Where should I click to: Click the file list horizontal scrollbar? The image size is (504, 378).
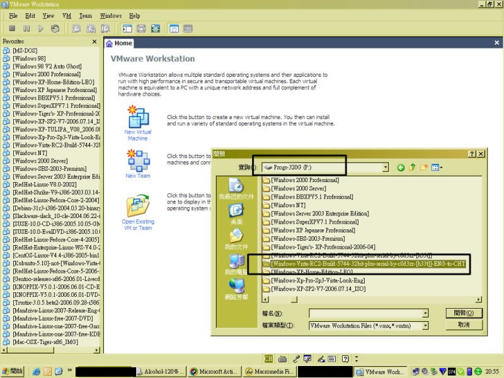point(372,300)
